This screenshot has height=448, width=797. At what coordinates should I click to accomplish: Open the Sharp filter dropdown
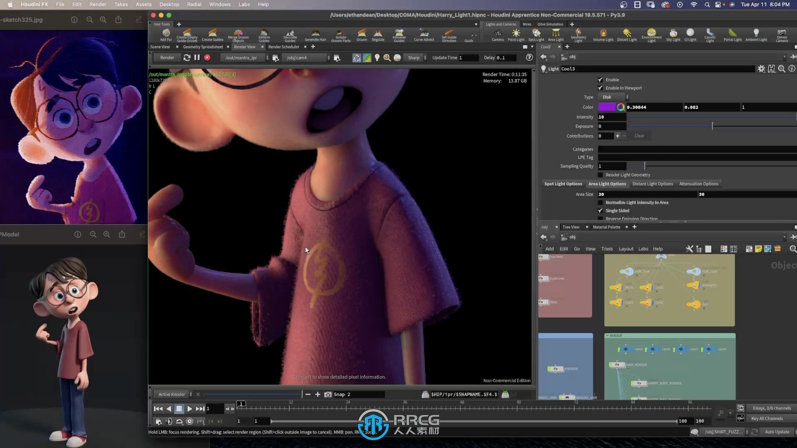point(415,58)
